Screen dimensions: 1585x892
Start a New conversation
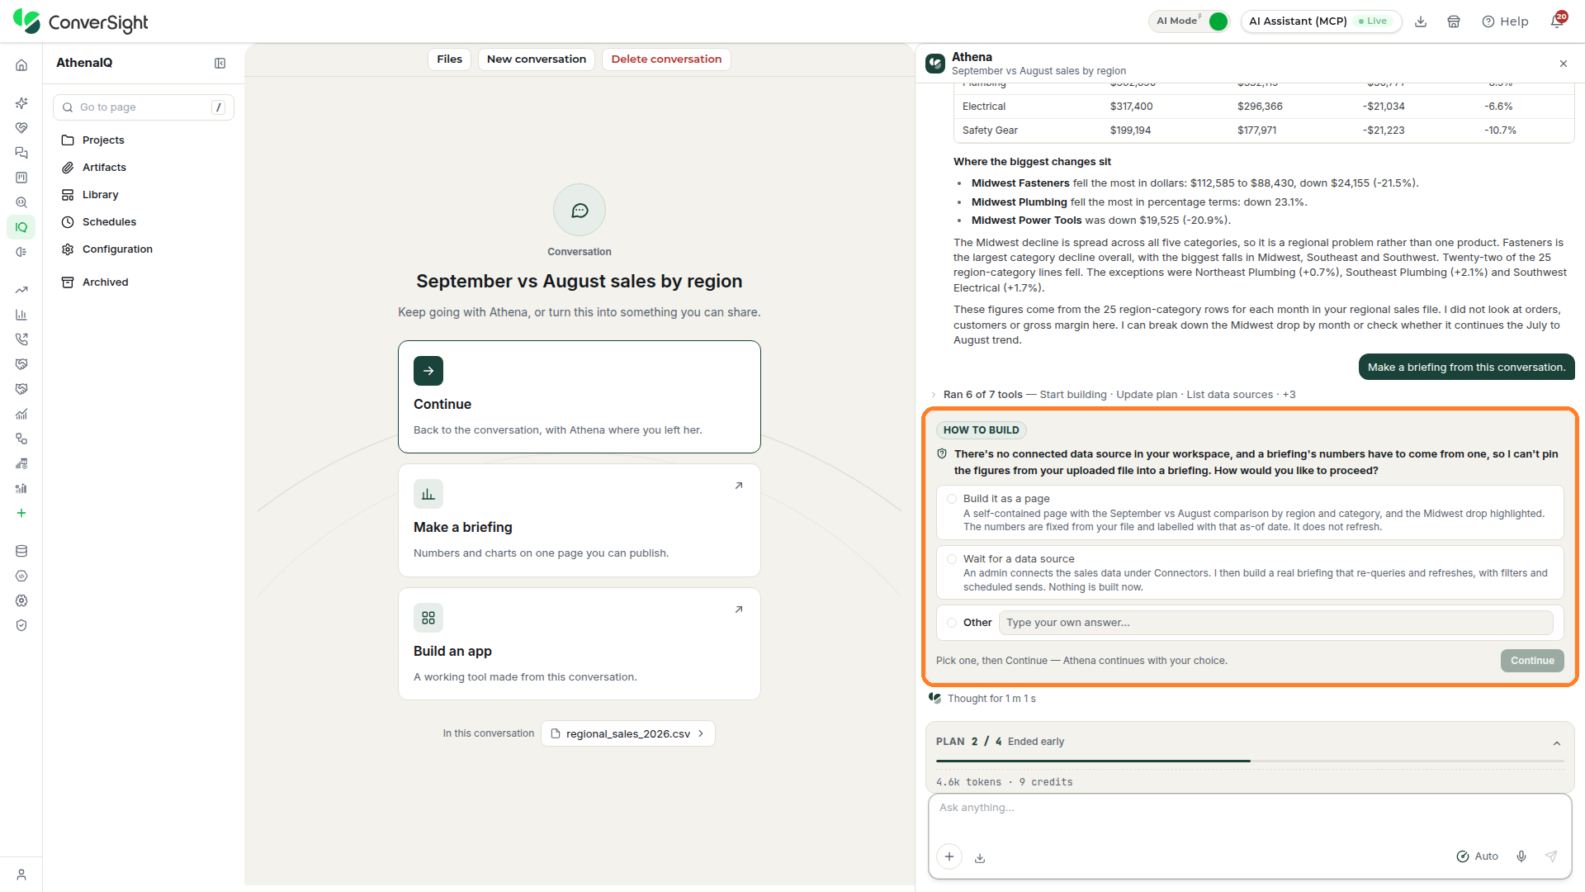pyautogui.click(x=537, y=59)
